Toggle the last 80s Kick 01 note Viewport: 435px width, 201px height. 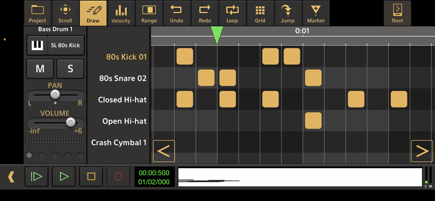coord(292,57)
